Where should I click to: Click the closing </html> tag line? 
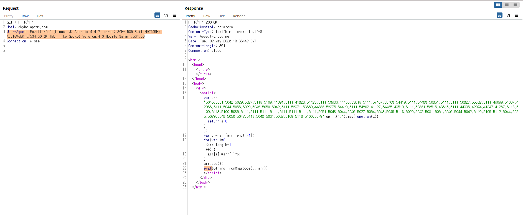click(199, 187)
